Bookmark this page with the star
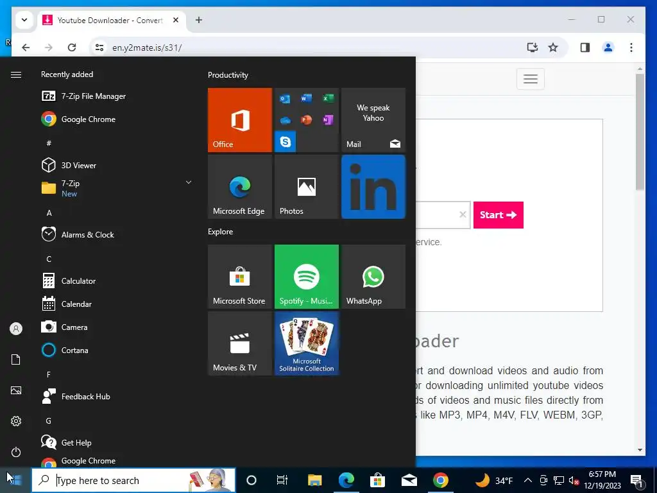The image size is (657, 493). pos(553,48)
